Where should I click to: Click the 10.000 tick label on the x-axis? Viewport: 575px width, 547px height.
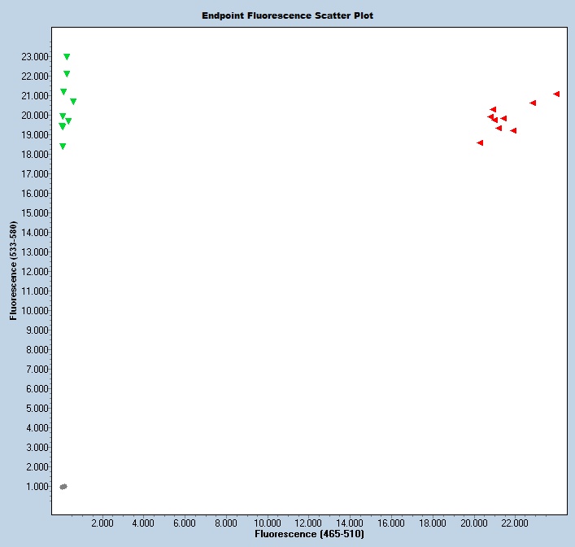(x=268, y=523)
